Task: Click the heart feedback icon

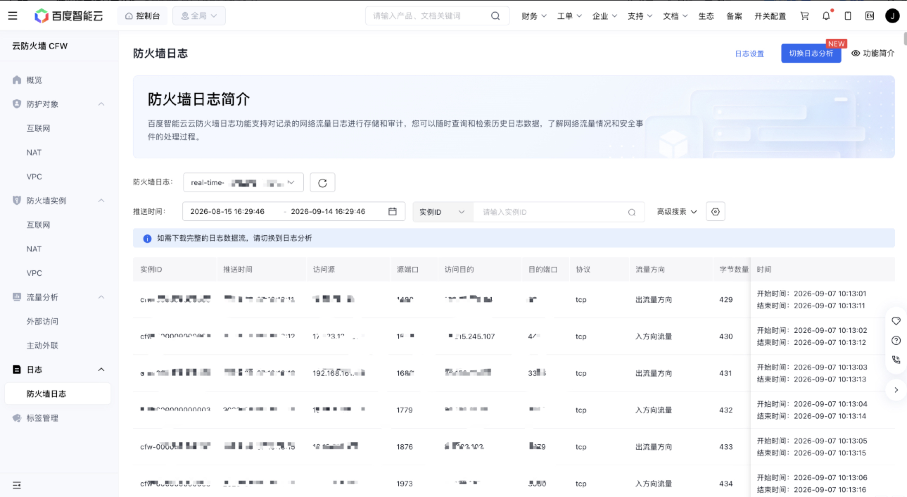Action: [896, 321]
